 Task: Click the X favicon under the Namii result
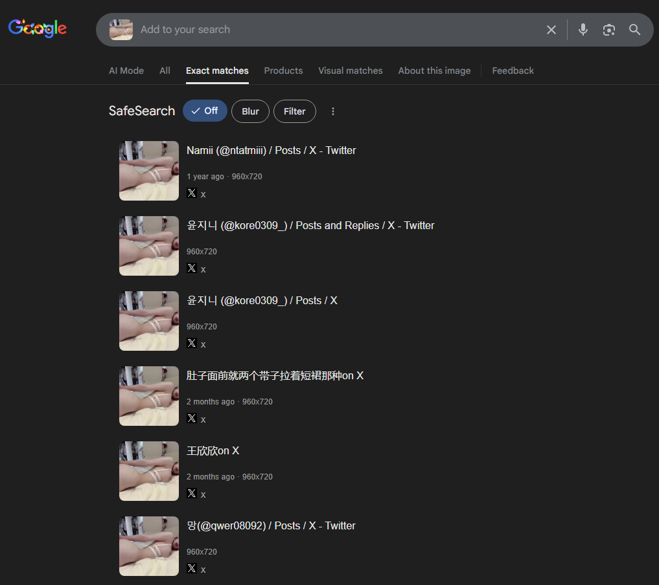(192, 193)
